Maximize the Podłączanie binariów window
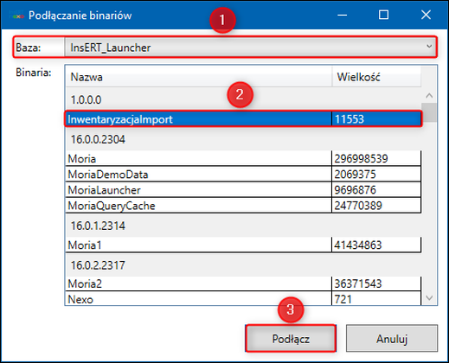This screenshot has height=363, width=449. 383,15
